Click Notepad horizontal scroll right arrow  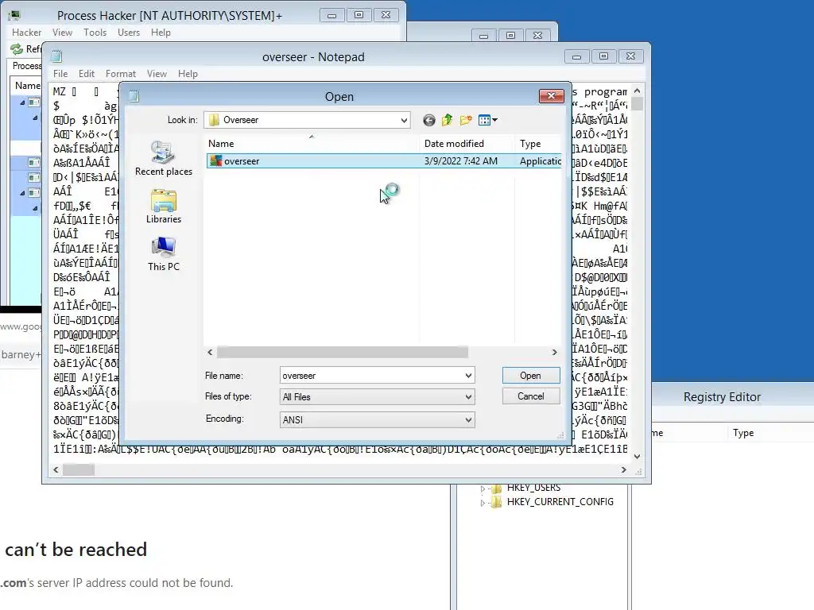click(x=624, y=470)
